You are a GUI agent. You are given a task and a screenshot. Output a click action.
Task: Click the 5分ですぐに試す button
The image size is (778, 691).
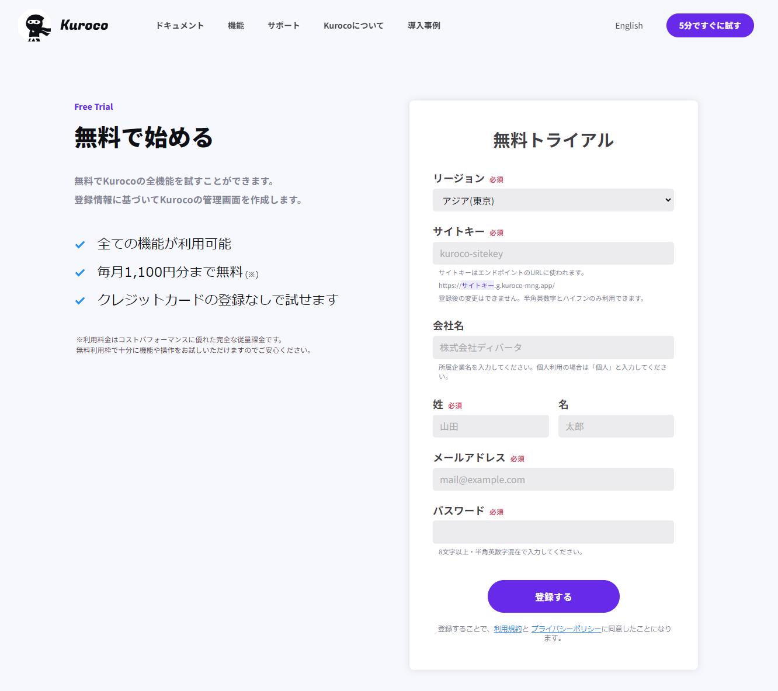click(x=710, y=26)
